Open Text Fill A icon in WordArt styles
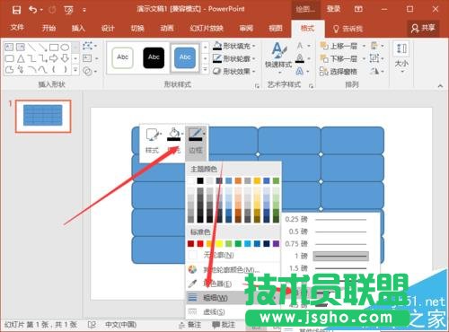Viewport: 449px width, 332px height. [x=300, y=46]
